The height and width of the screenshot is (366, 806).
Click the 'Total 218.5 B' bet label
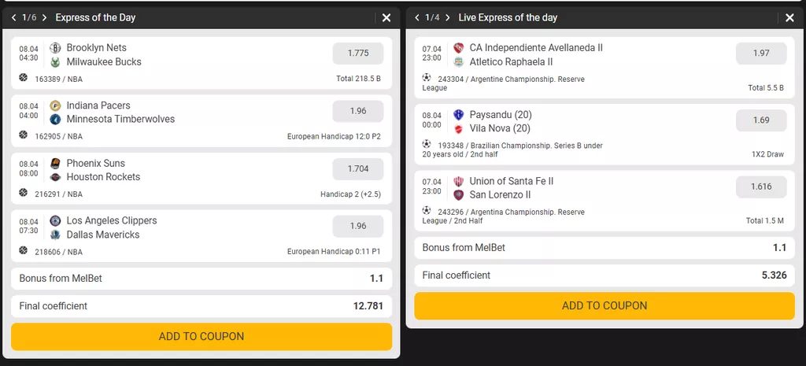pyautogui.click(x=358, y=79)
